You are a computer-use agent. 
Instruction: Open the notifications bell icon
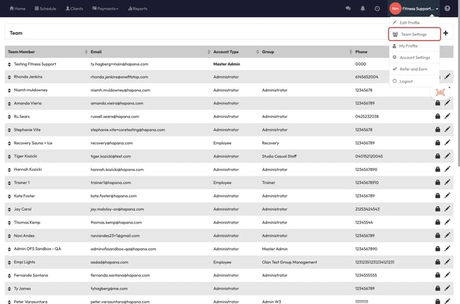[363, 8]
